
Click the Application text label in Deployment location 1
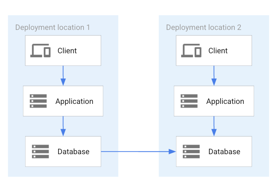[x=74, y=101]
